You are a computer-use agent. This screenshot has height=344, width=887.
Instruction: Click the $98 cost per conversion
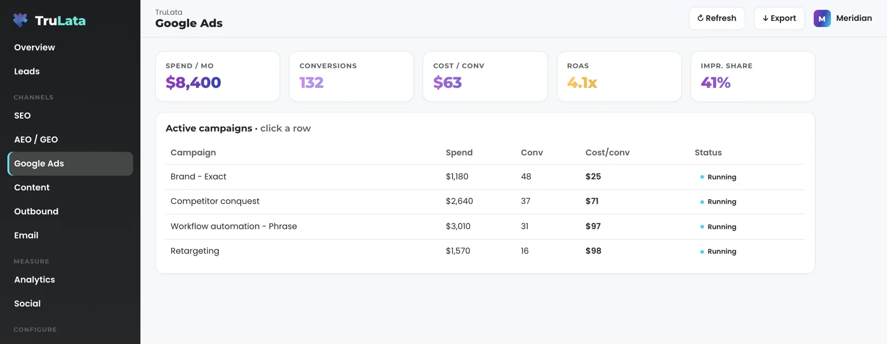coord(593,251)
